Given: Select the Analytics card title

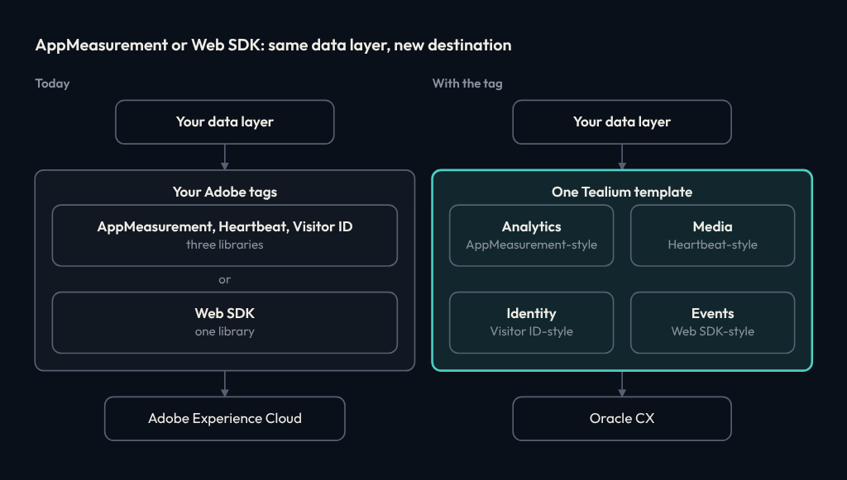Looking at the screenshot, I should tap(532, 227).
